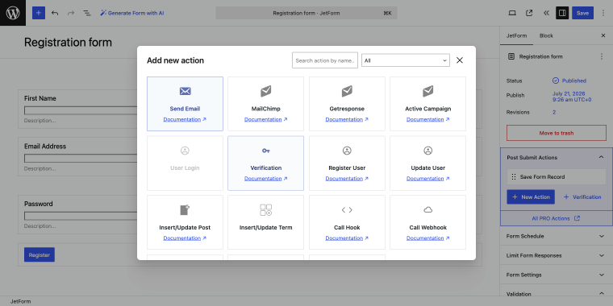The height and width of the screenshot is (306, 613).
Task: Expand the Form Settings panel
Action: tap(556, 275)
